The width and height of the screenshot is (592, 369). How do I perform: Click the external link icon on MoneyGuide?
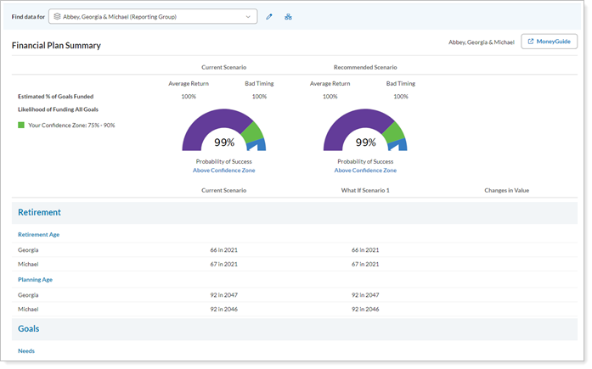(x=530, y=42)
